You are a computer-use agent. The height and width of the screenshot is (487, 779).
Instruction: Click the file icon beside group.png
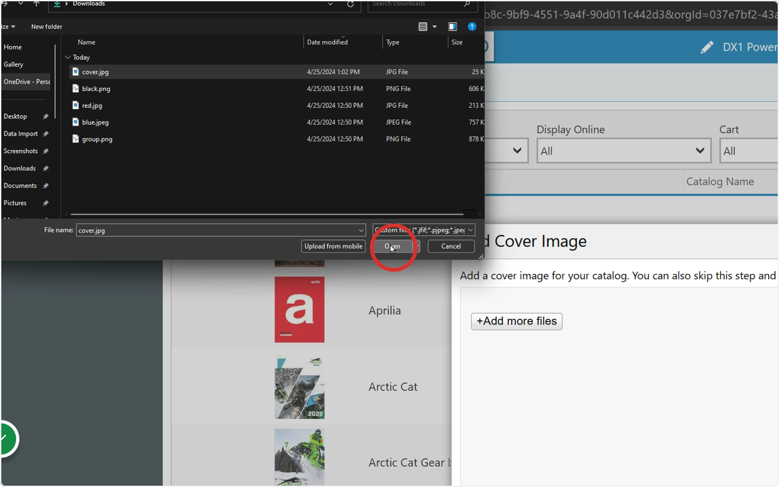pos(76,139)
